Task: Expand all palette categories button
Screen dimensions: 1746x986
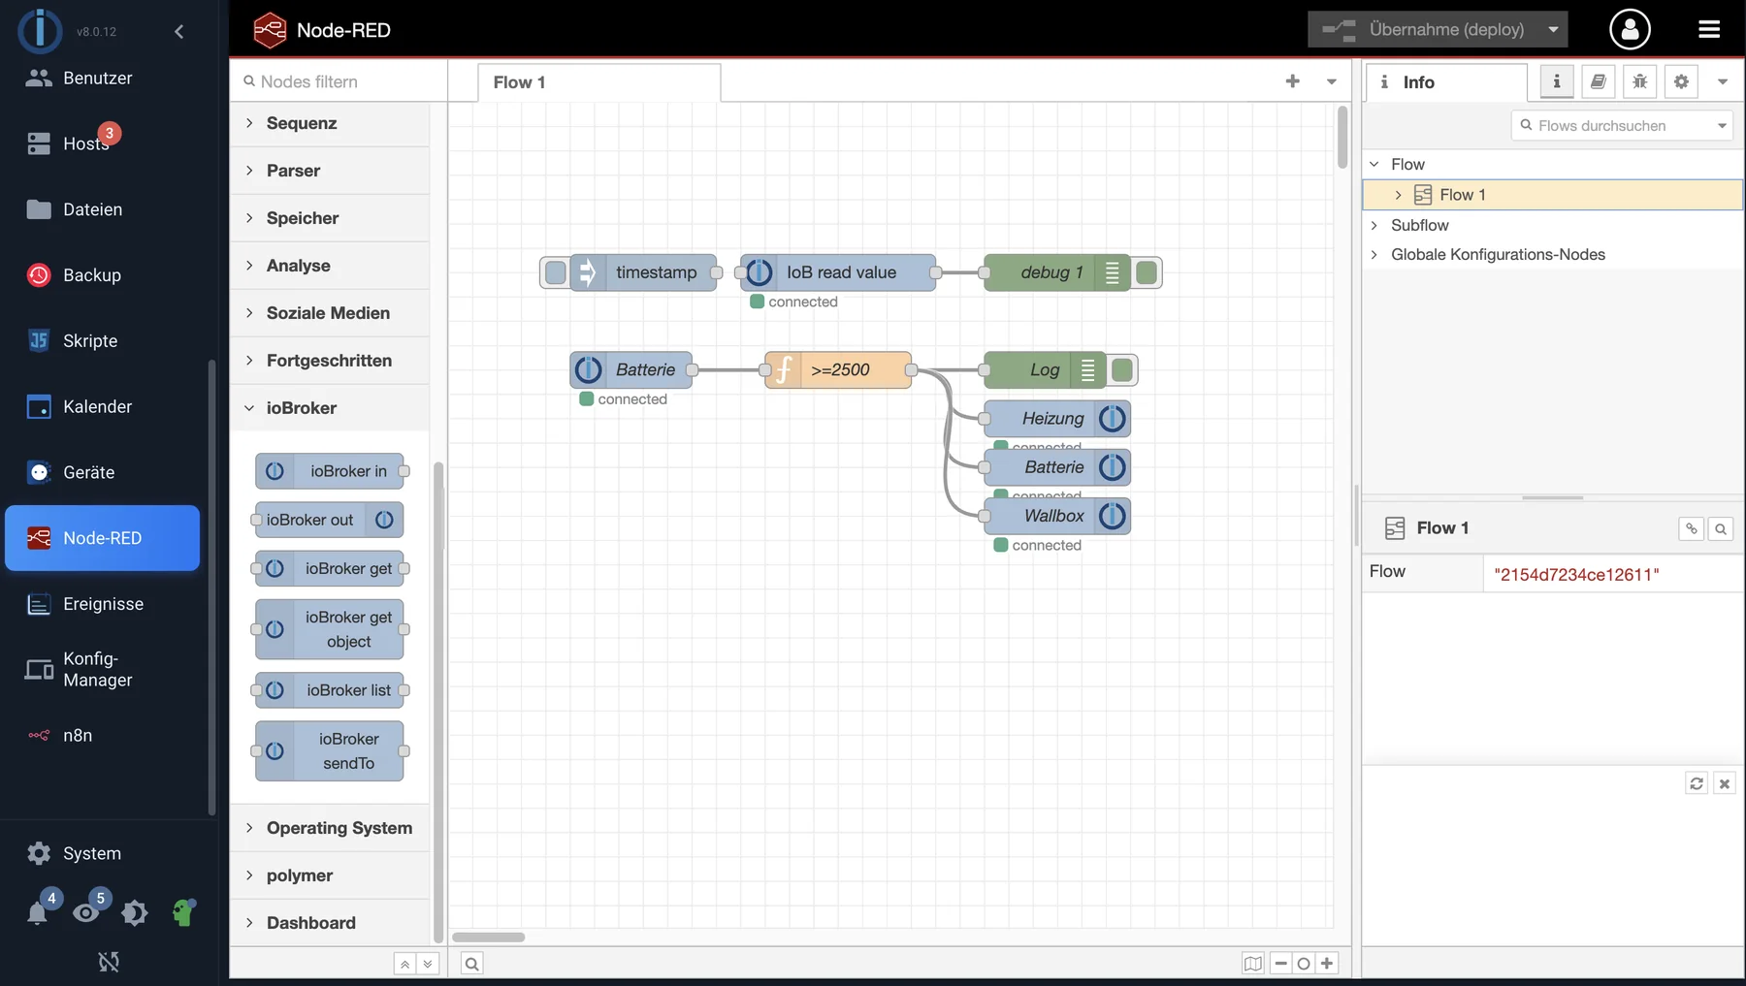Action: [428, 964]
